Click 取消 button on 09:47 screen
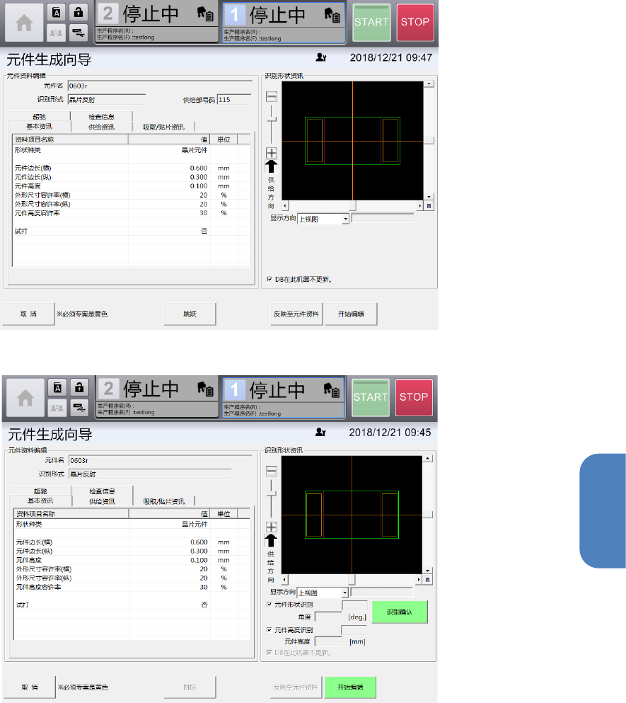626x703 pixels. point(29,314)
